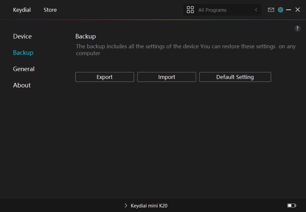Go to the About section
The width and height of the screenshot is (306, 212).
22,85
